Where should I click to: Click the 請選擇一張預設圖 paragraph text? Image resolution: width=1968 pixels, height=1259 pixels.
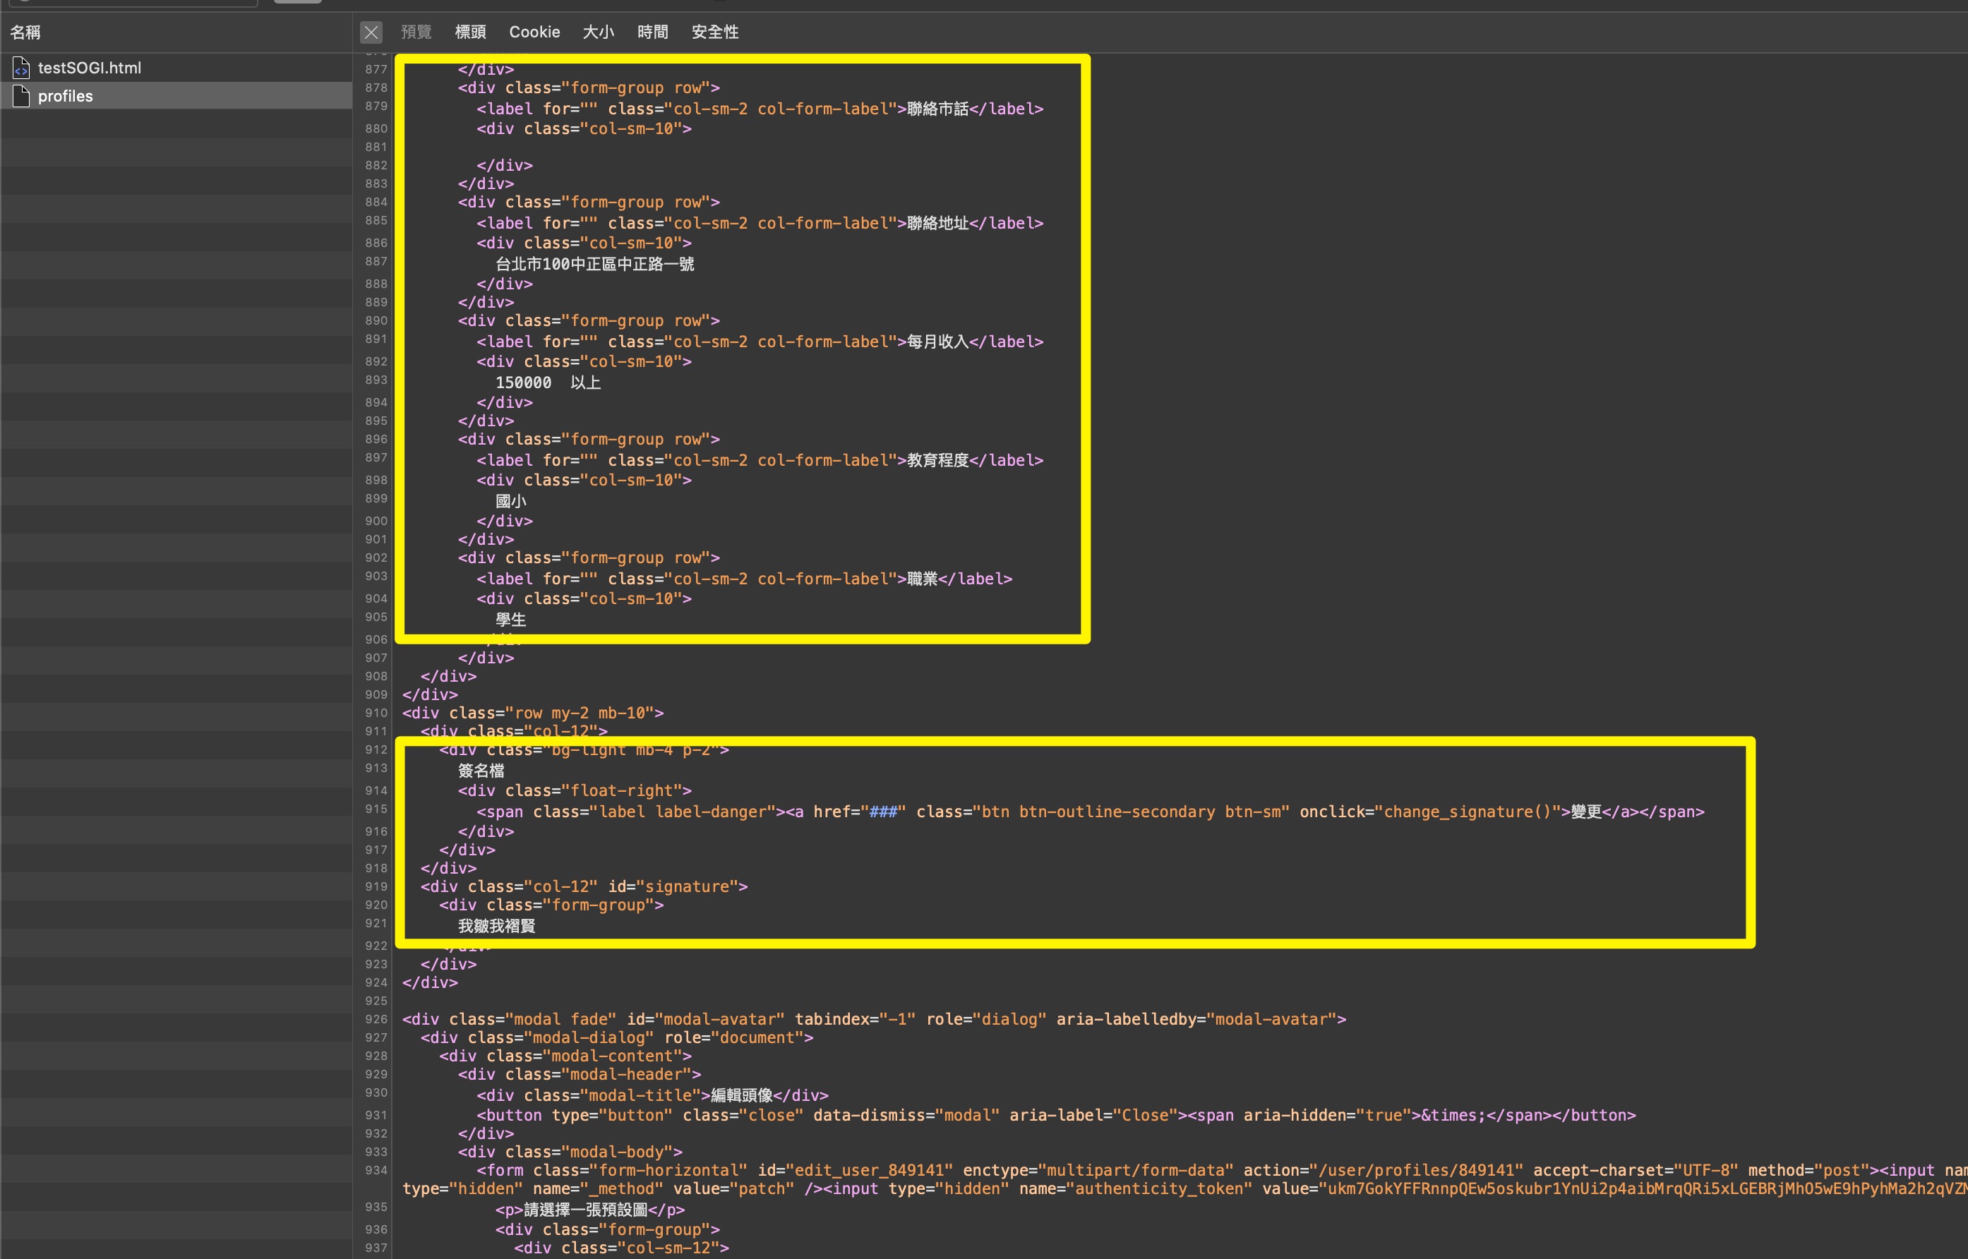point(585,1209)
